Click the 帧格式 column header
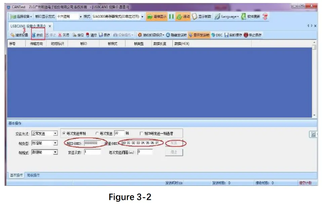322x208 pixels. pos(112,44)
